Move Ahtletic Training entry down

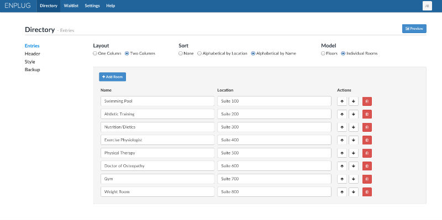click(x=354, y=114)
